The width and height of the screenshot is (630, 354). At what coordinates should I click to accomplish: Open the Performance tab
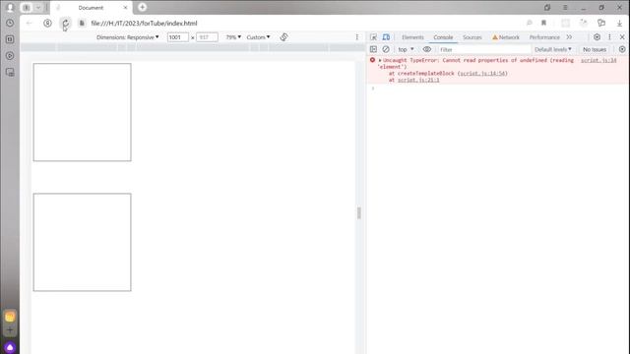[544, 37]
